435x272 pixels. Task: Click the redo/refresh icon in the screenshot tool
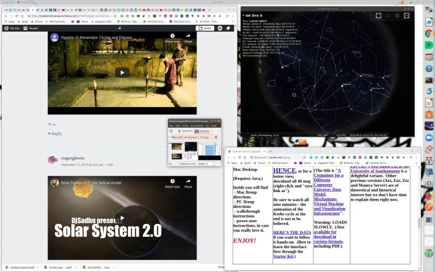(x=171, y=131)
